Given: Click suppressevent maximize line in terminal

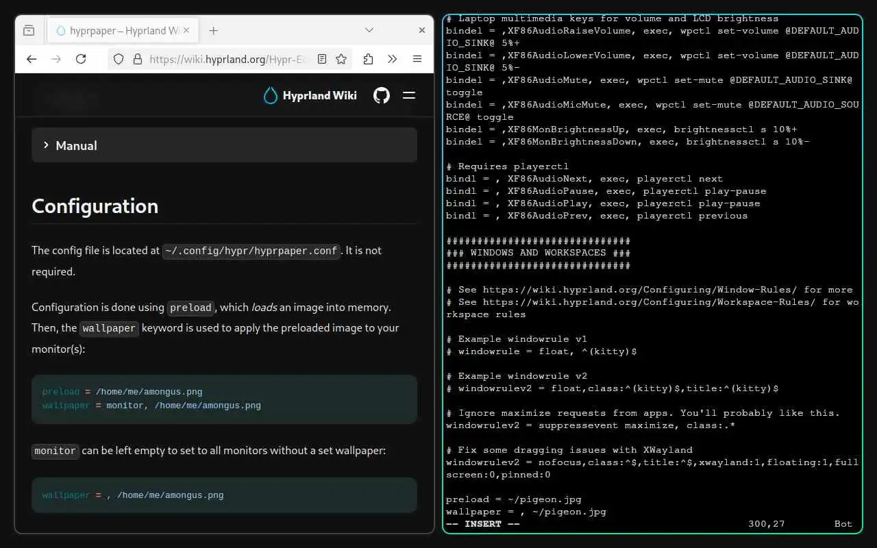Looking at the screenshot, I should click(x=591, y=425).
